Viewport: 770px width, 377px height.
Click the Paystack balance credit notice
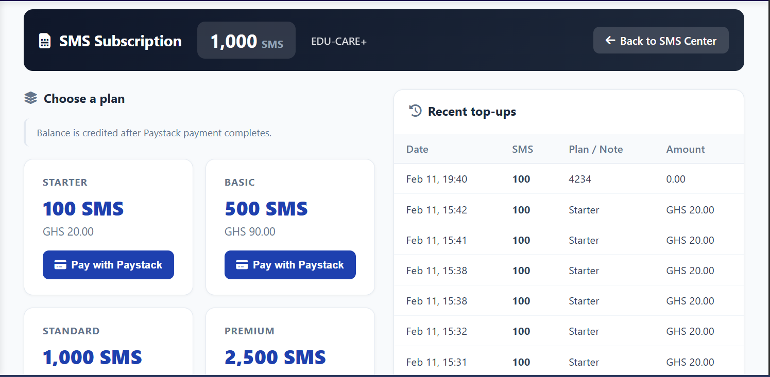(x=154, y=133)
